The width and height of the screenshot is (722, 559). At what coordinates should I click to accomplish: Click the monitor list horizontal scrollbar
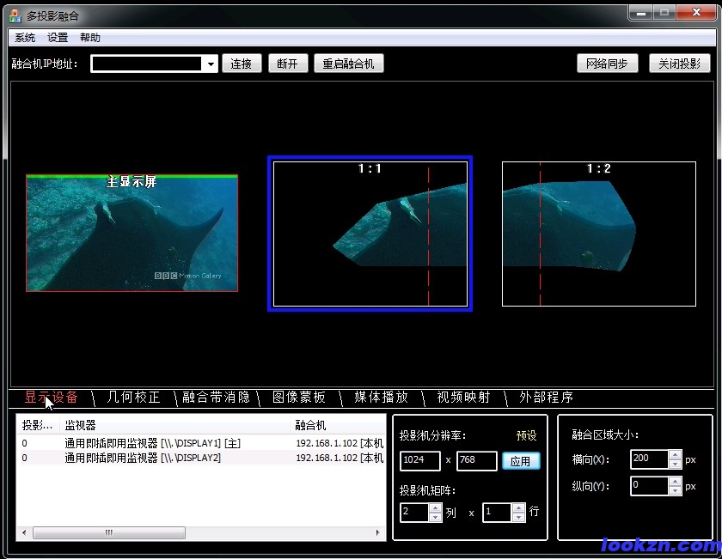pyautogui.click(x=199, y=533)
